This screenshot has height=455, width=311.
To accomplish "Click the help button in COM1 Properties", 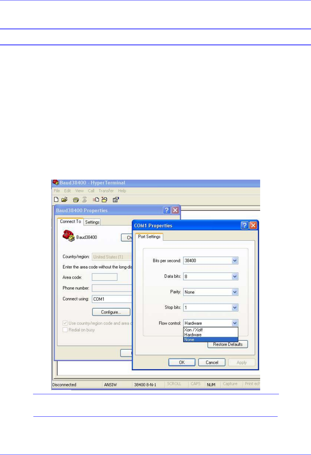I will coord(245,225).
